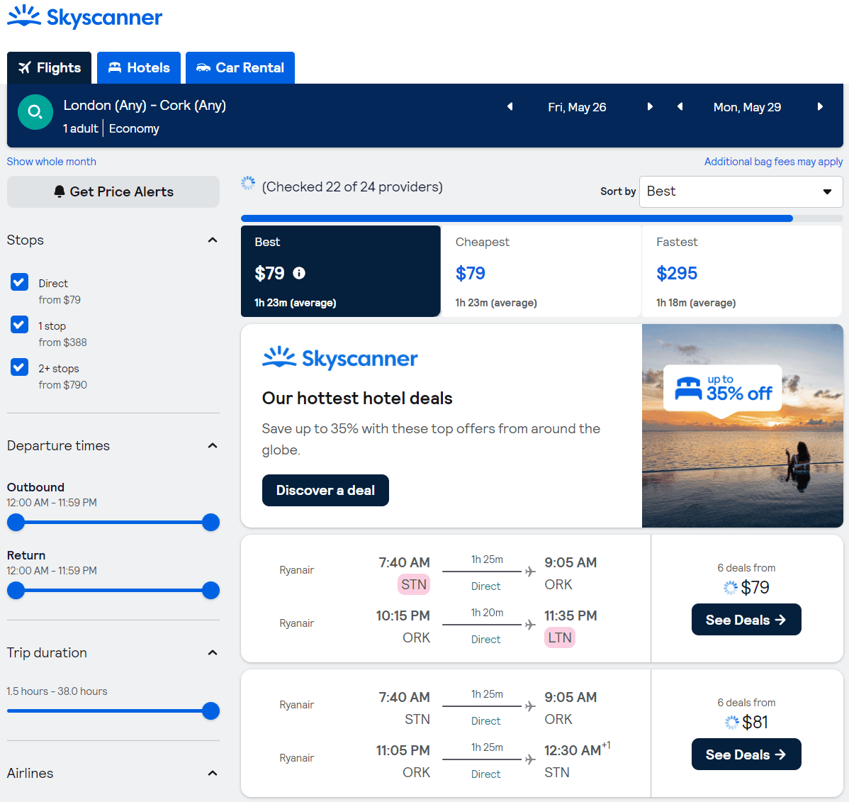Uncheck the Direct stops filter
Screen dimensions: 849x802
(x=19, y=282)
